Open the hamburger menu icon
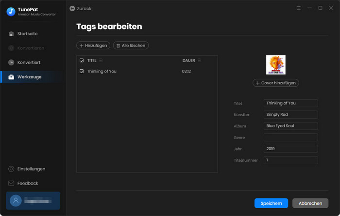Viewport: 340px width, 216px height. [299, 8]
